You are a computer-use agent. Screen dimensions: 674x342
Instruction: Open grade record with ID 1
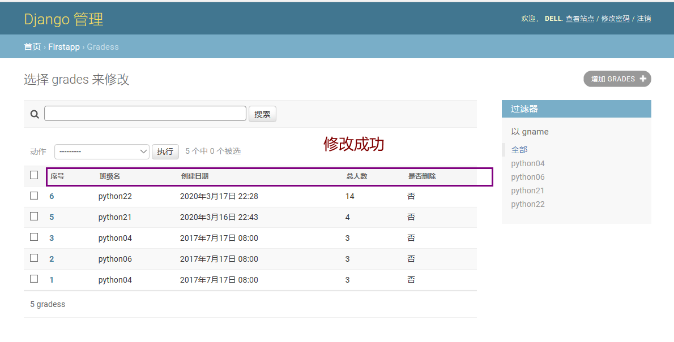pyautogui.click(x=52, y=280)
